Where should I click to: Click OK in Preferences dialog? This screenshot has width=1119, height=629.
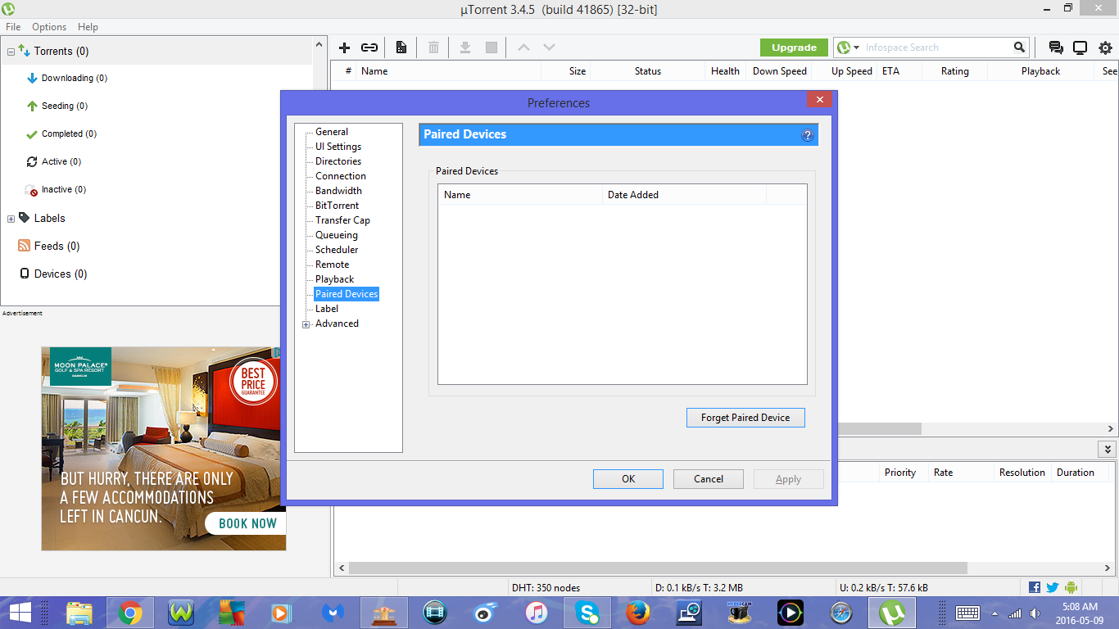628,479
